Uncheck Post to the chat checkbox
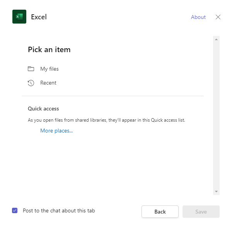This screenshot has width=232, height=229. tap(15, 210)
